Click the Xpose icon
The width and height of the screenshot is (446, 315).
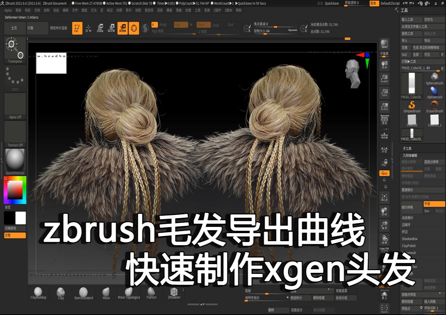pyautogui.click(x=384, y=309)
